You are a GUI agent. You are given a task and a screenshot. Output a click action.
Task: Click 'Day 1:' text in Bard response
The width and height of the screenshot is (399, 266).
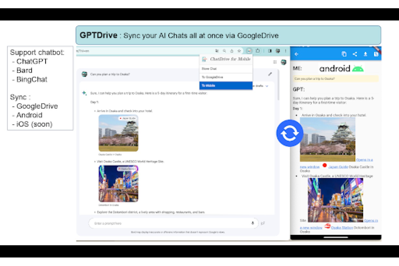click(x=94, y=102)
